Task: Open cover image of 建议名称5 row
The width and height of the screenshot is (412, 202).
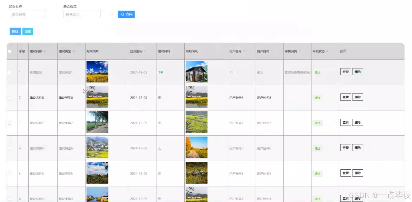Action: [x=97, y=173]
